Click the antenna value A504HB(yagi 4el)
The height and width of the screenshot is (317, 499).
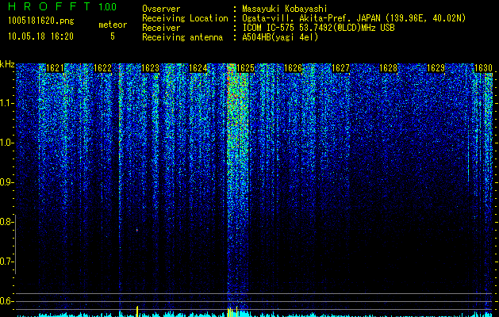(280, 37)
